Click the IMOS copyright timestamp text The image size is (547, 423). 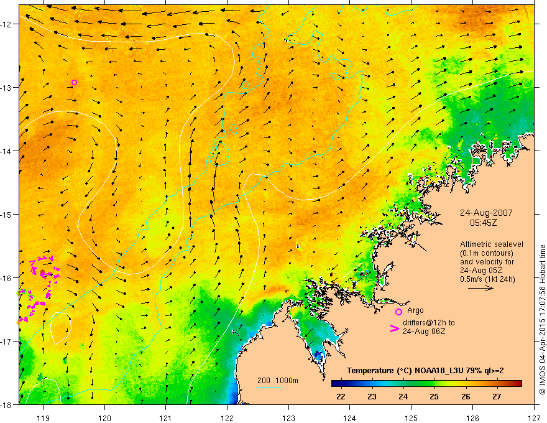click(x=542, y=319)
